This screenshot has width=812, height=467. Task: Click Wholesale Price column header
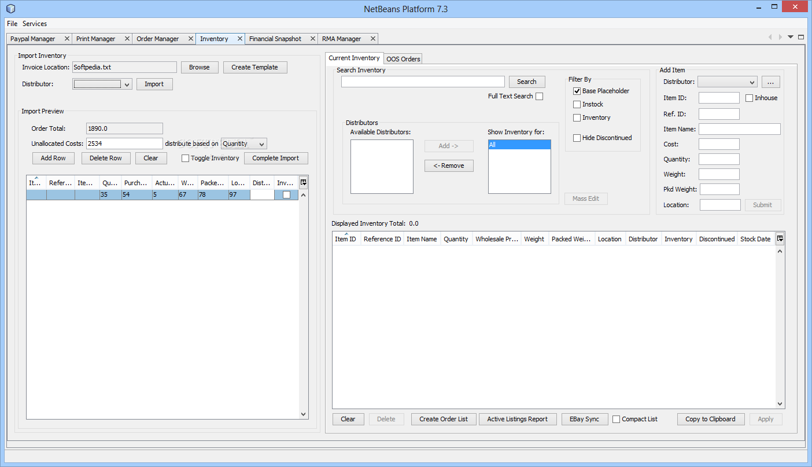coord(497,239)
